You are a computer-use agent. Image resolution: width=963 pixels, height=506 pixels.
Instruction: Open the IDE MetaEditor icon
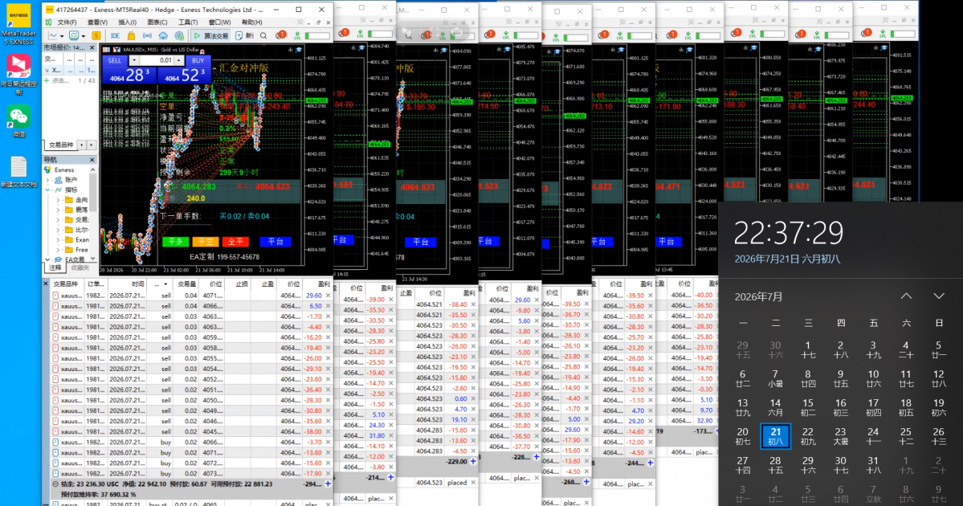pos(115,35)
